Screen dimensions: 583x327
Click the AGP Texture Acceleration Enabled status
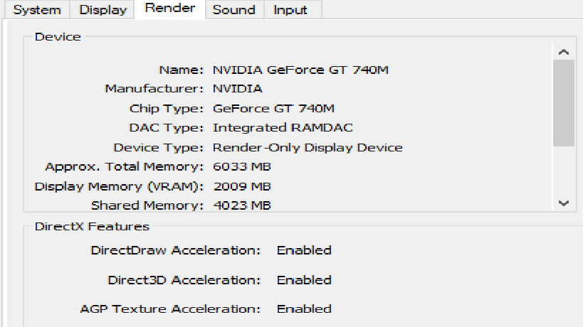(x=304, y=309)
